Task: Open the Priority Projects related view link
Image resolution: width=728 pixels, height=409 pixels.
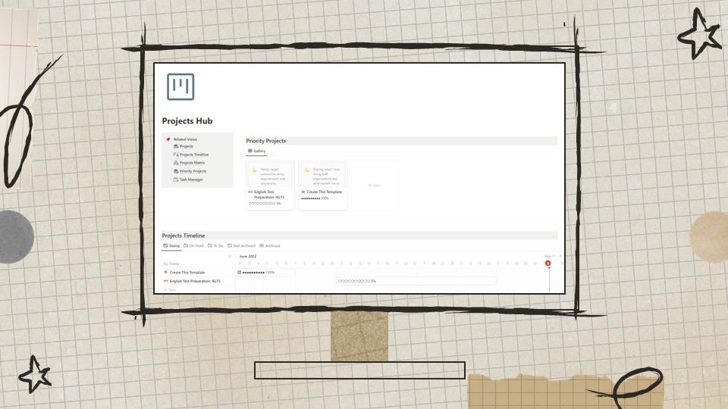Action: 193,171
